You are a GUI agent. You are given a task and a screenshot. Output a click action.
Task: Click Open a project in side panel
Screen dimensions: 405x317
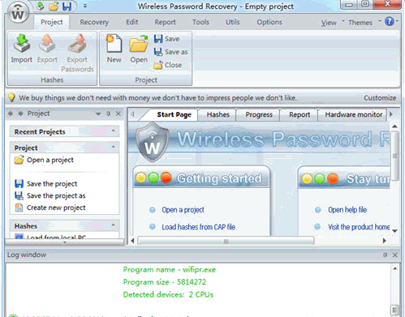(x=50, y=160)
